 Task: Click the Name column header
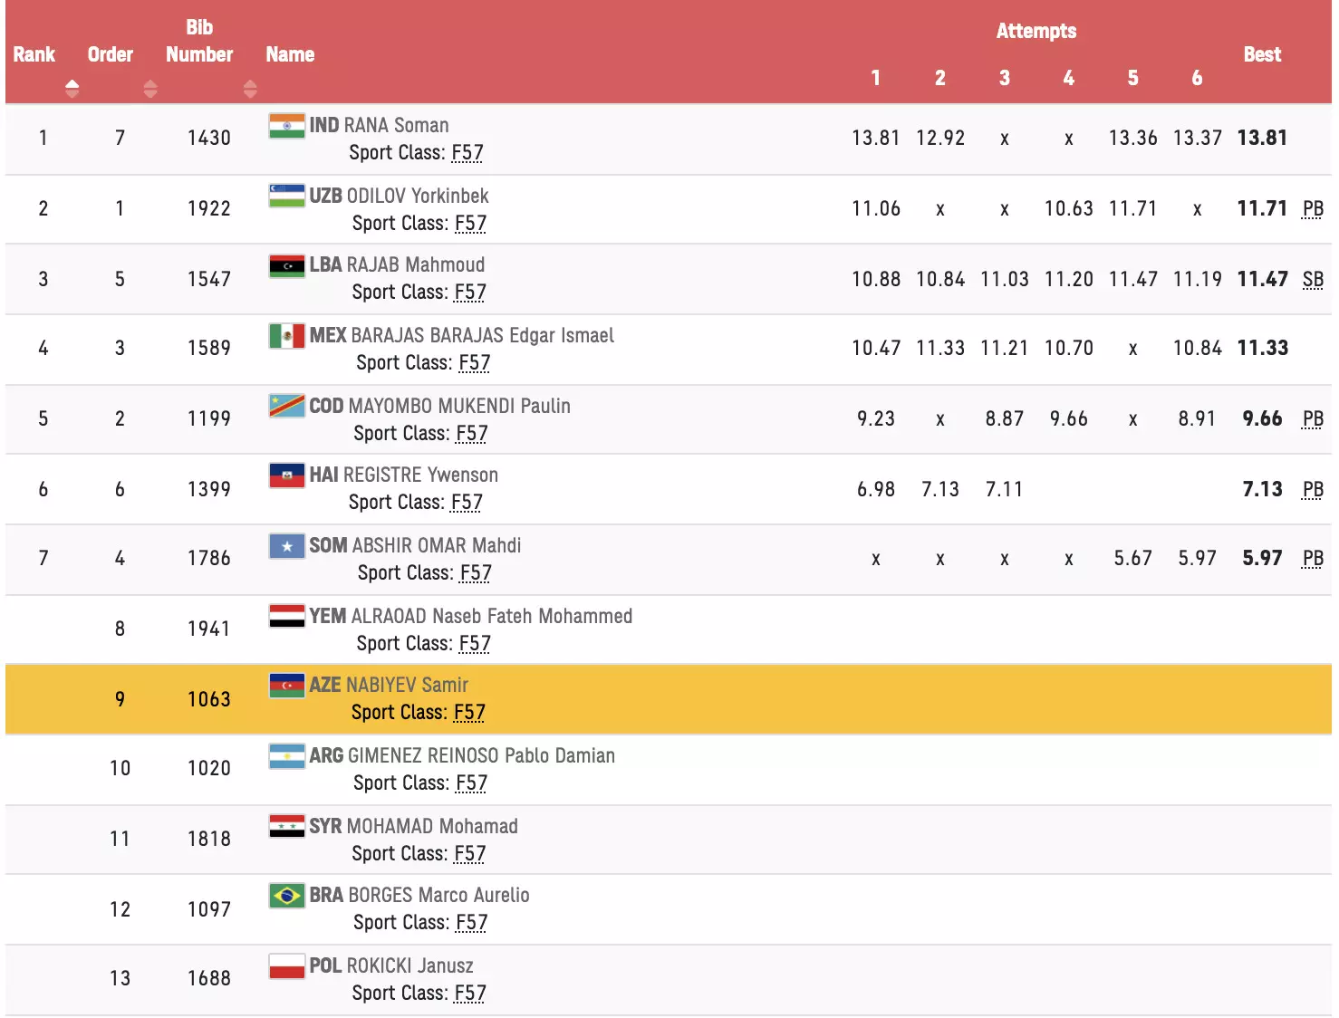coord(290,54)
